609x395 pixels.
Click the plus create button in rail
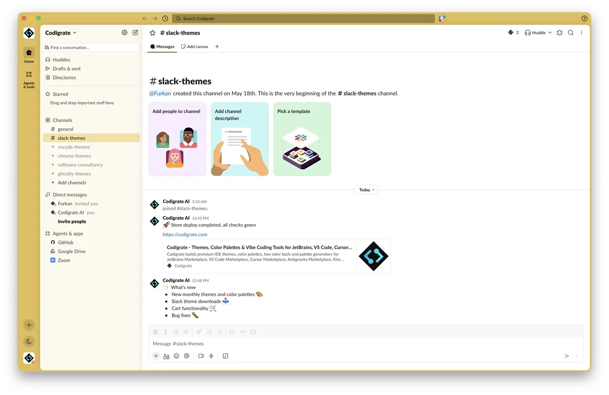coord(29,325)
